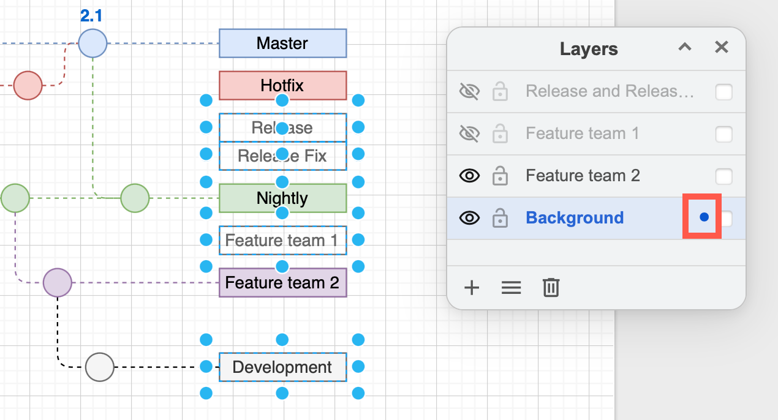Select the grey circle on Development line
This screenshot has height=420, width=778.
pos(100,367)
